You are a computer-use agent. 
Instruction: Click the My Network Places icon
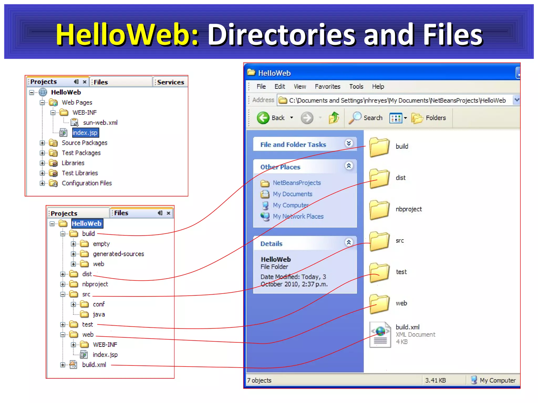click(x=265, y=216)
